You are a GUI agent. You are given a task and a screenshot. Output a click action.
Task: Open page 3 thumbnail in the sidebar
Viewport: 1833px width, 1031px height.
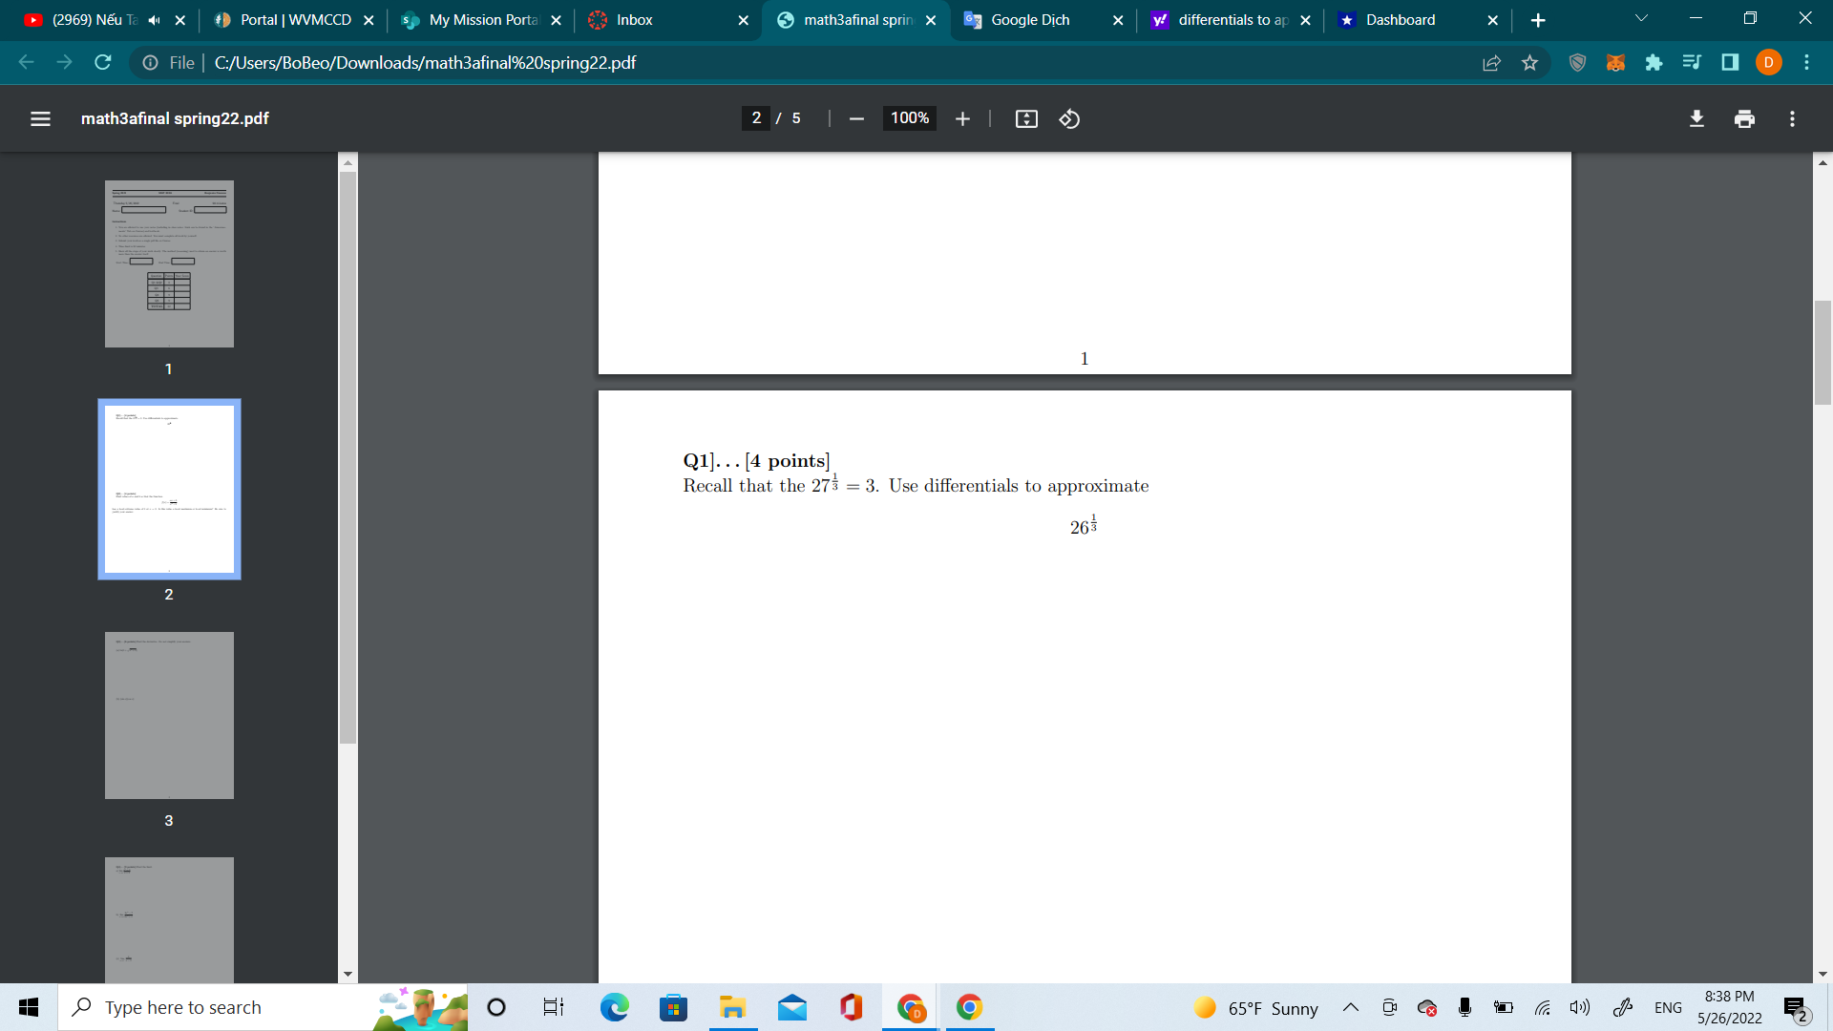click(169, 714)
